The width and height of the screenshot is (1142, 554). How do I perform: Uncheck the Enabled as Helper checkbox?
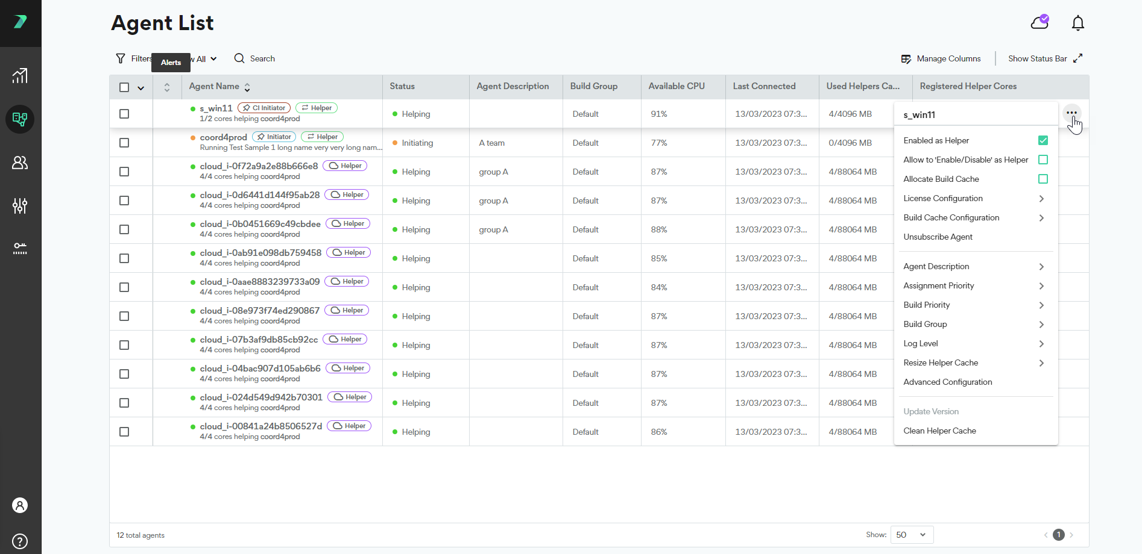1043,140
